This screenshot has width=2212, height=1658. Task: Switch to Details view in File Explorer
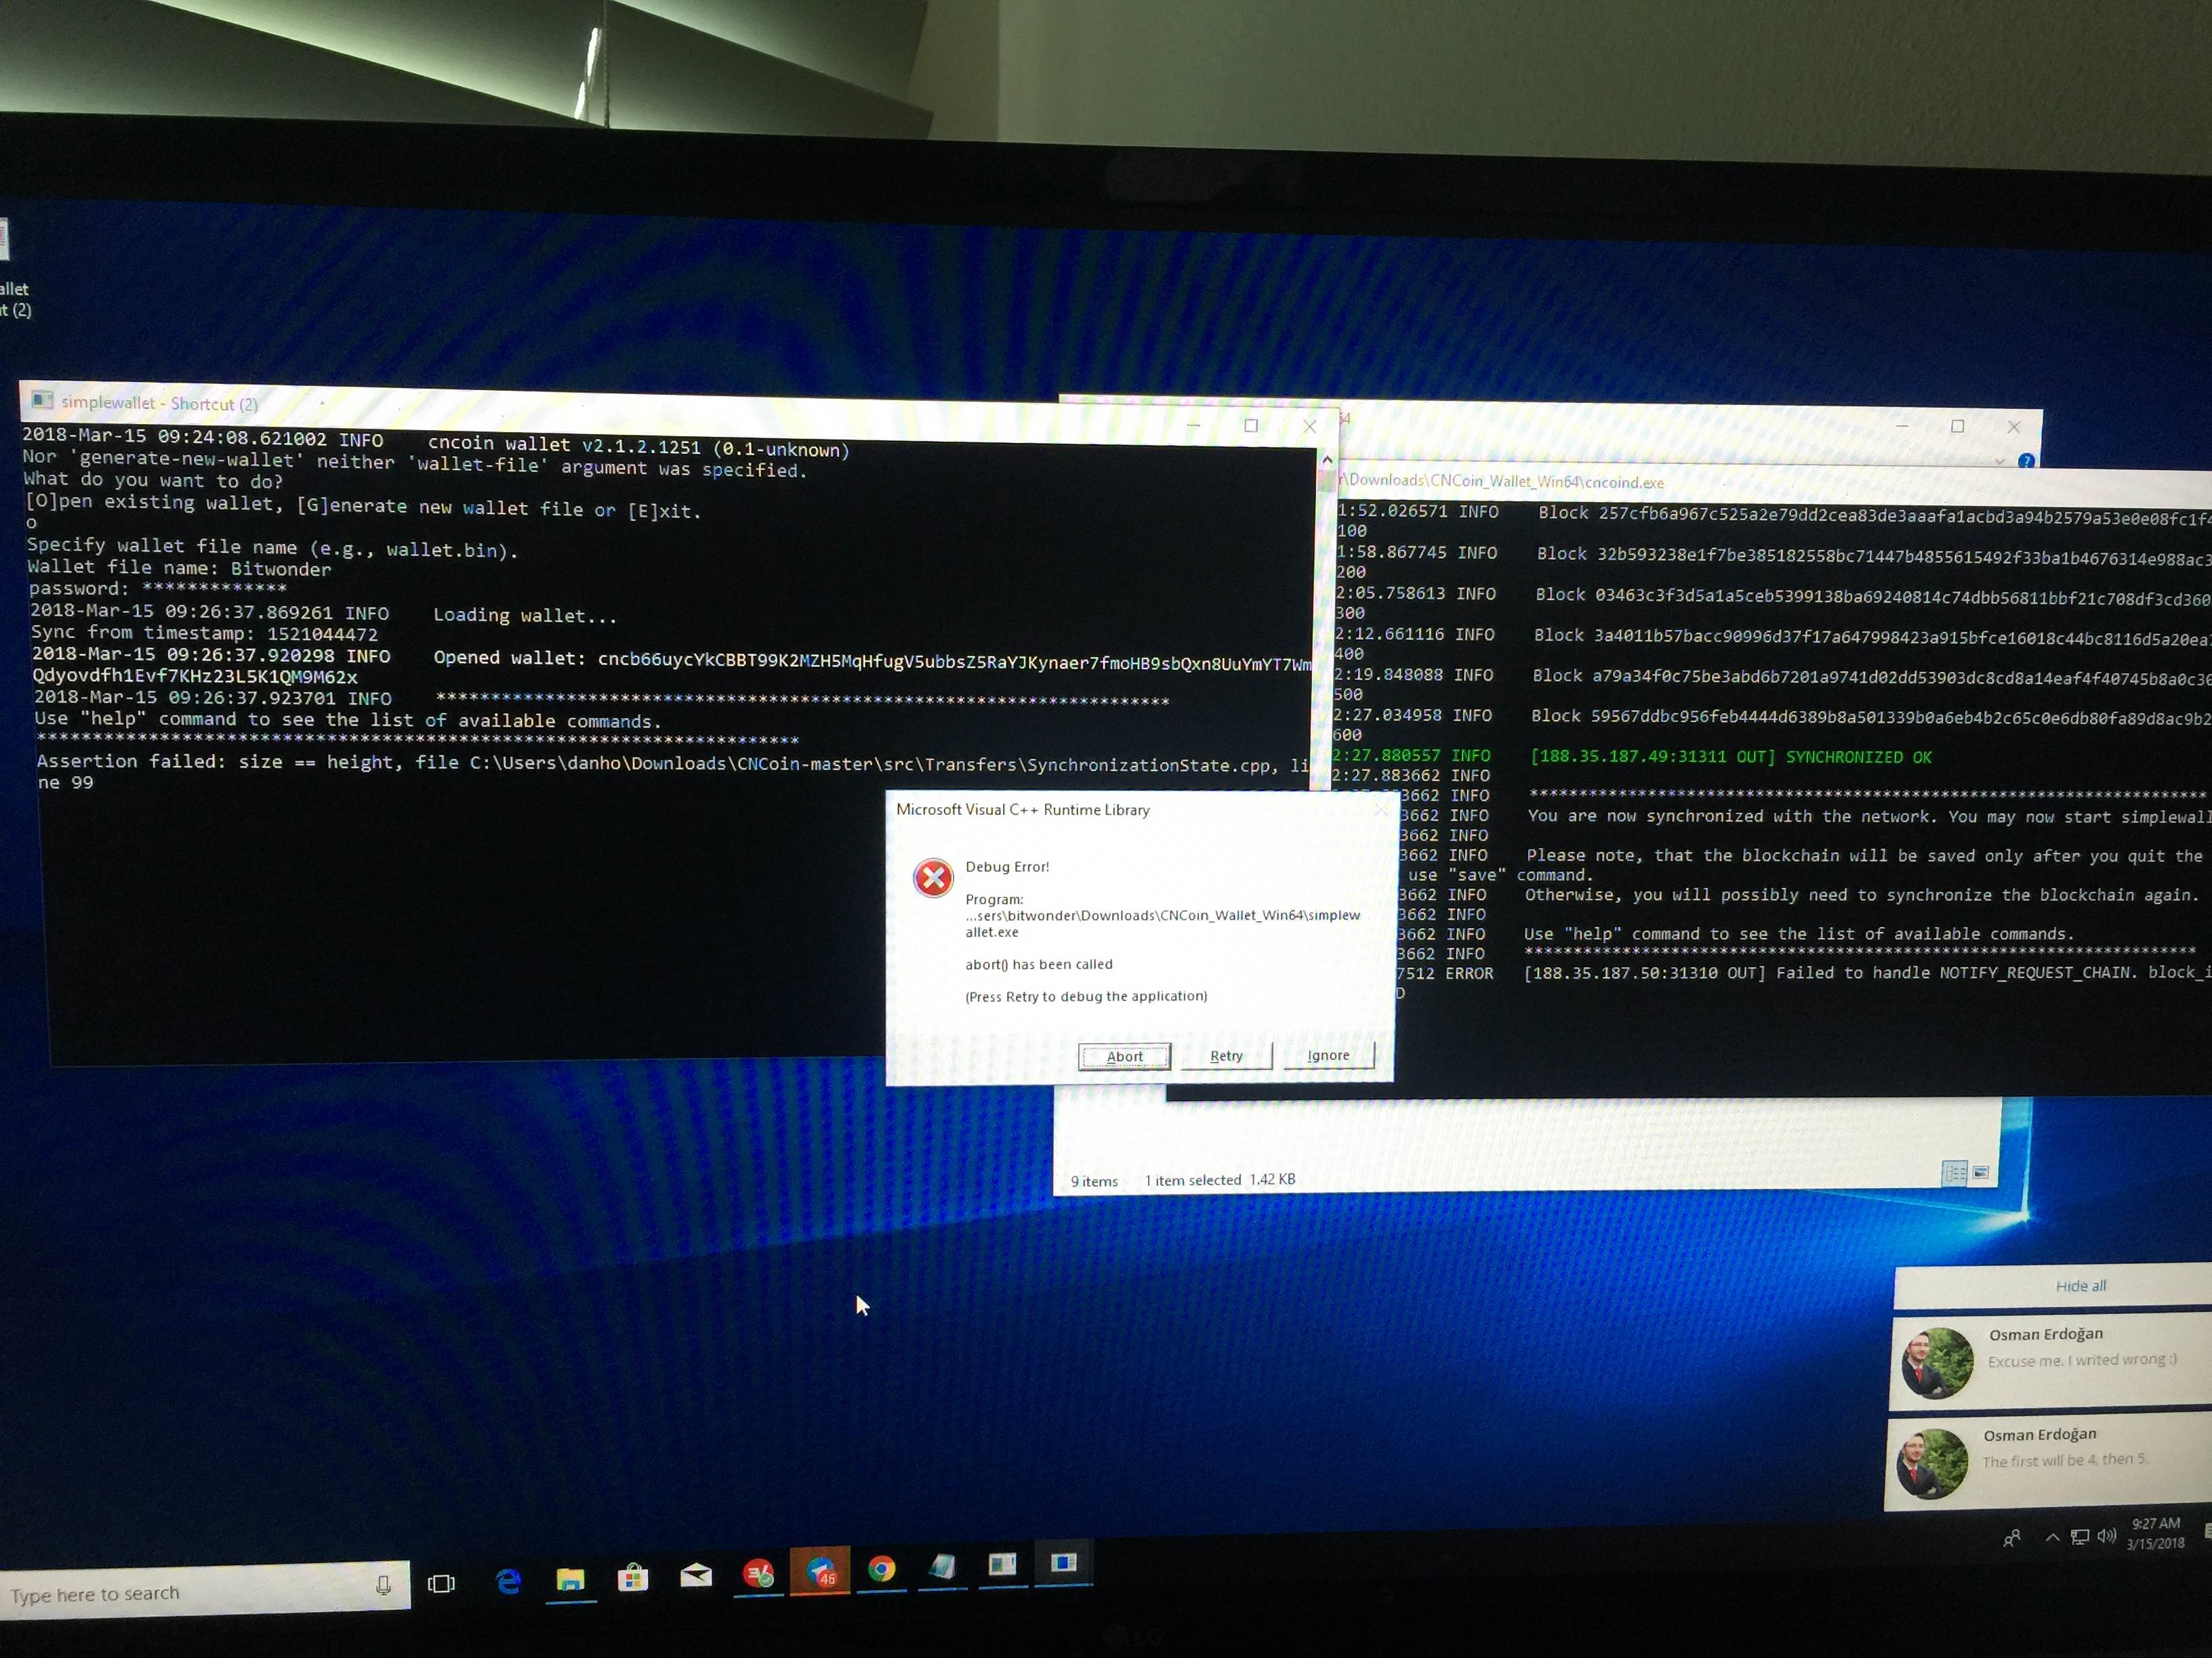[1954, 1172]
